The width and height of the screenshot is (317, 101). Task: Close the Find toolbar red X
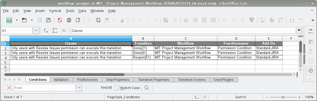click(x=9, y=88)
